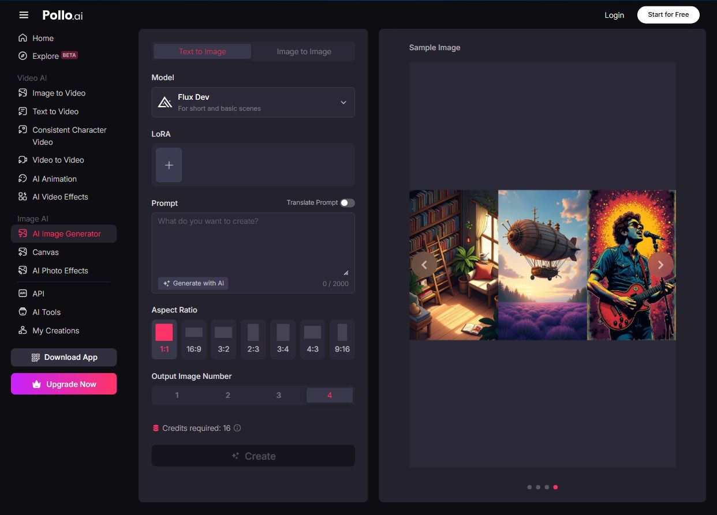Jump to second sample carousel dot
This screenshot has width=717, height=515.
(x=538, y=487)
